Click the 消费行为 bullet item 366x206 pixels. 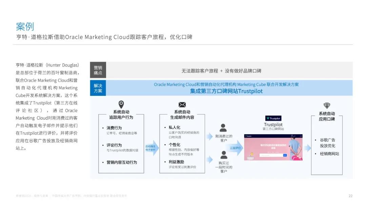(x=114, y=128)
